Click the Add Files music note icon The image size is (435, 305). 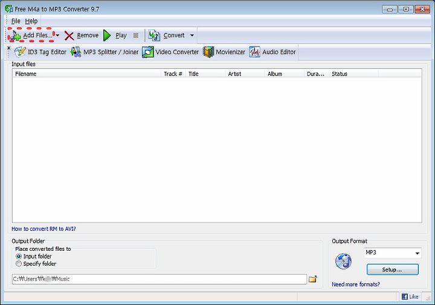pos(14,36)
